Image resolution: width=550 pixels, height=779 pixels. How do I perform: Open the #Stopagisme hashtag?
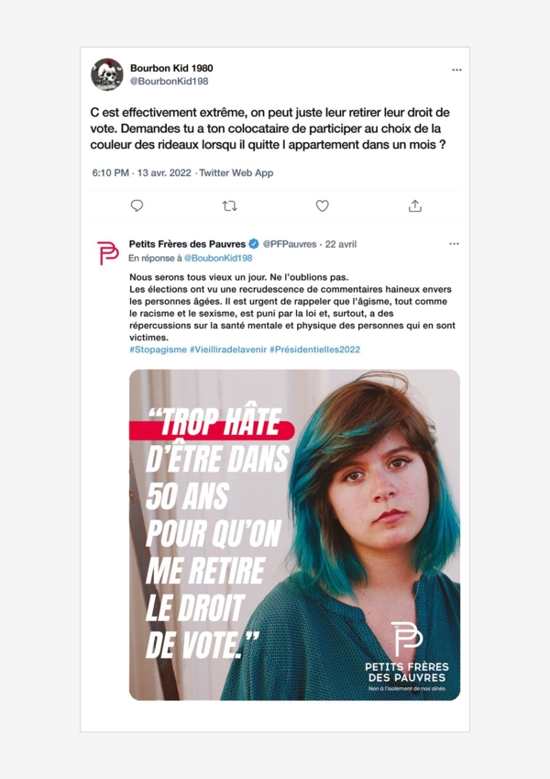tap(158, 350)
